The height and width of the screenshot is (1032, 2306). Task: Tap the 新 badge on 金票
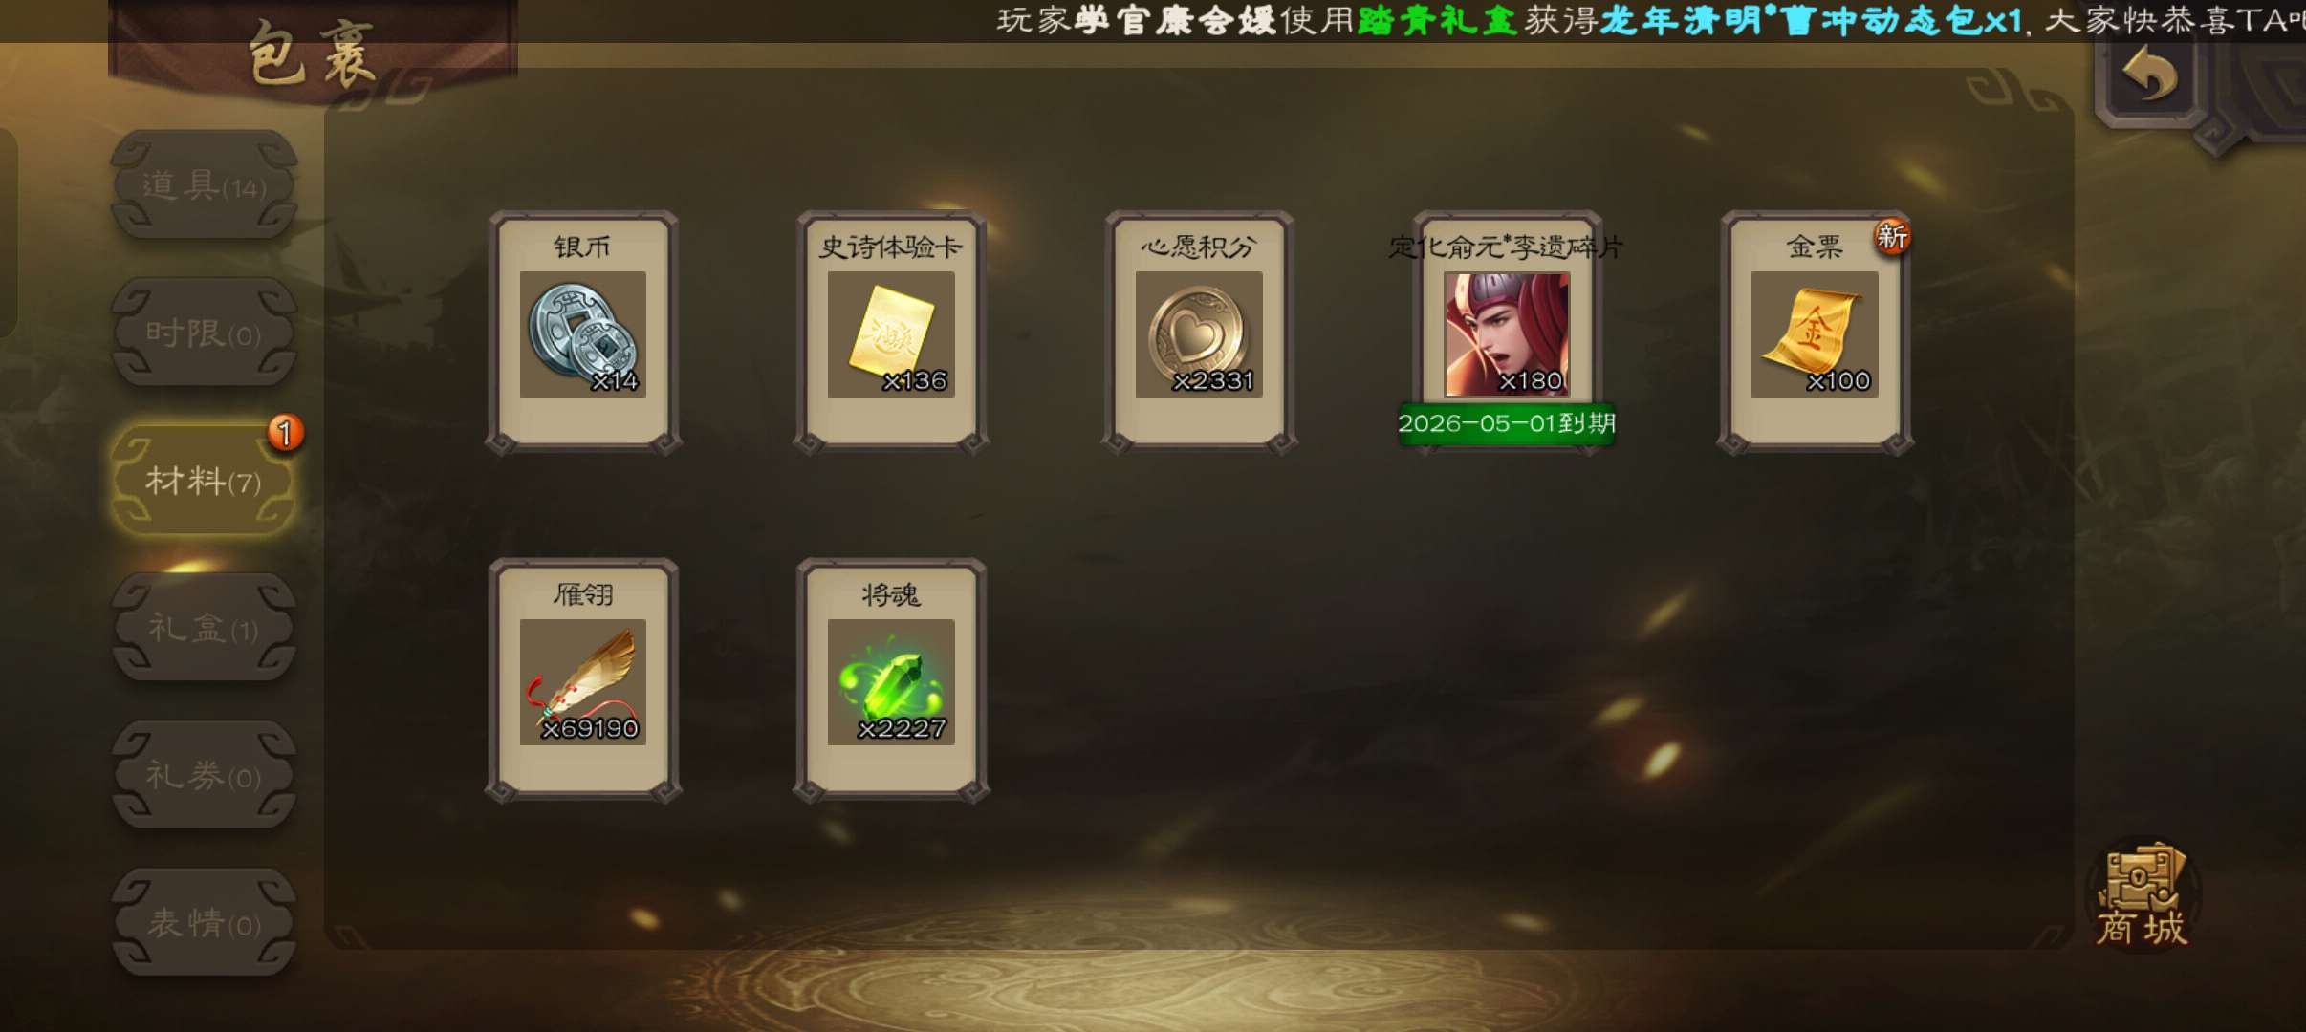point(1891,236)
